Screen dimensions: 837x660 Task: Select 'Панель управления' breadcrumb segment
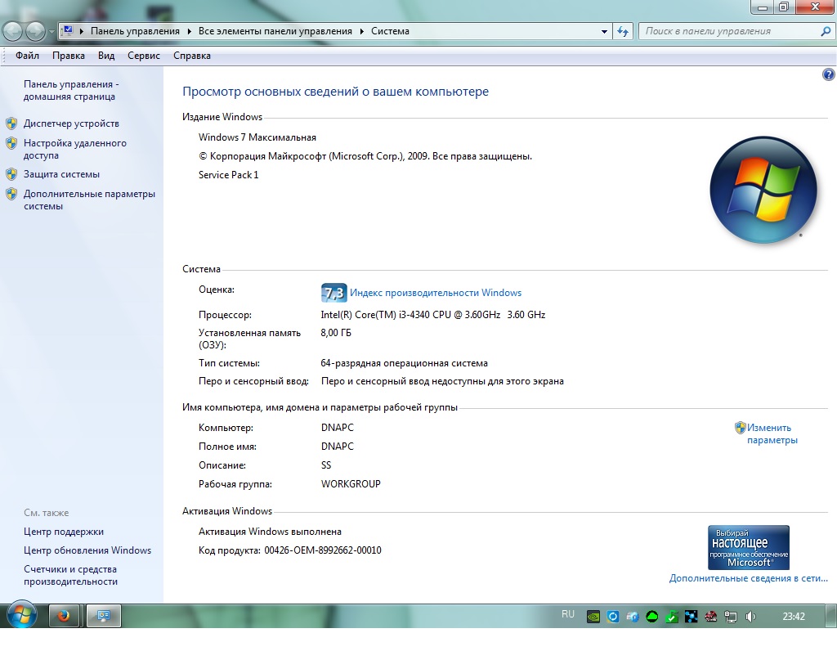[x=135, y=31]
